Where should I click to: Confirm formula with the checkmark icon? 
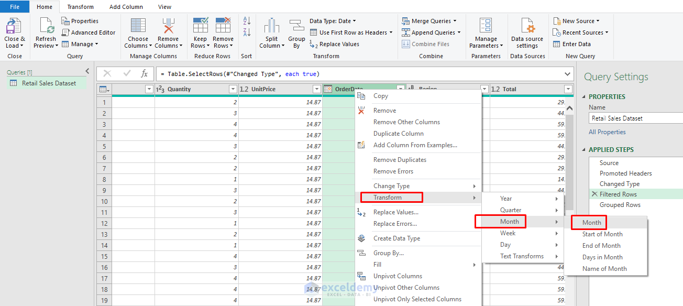126,74
